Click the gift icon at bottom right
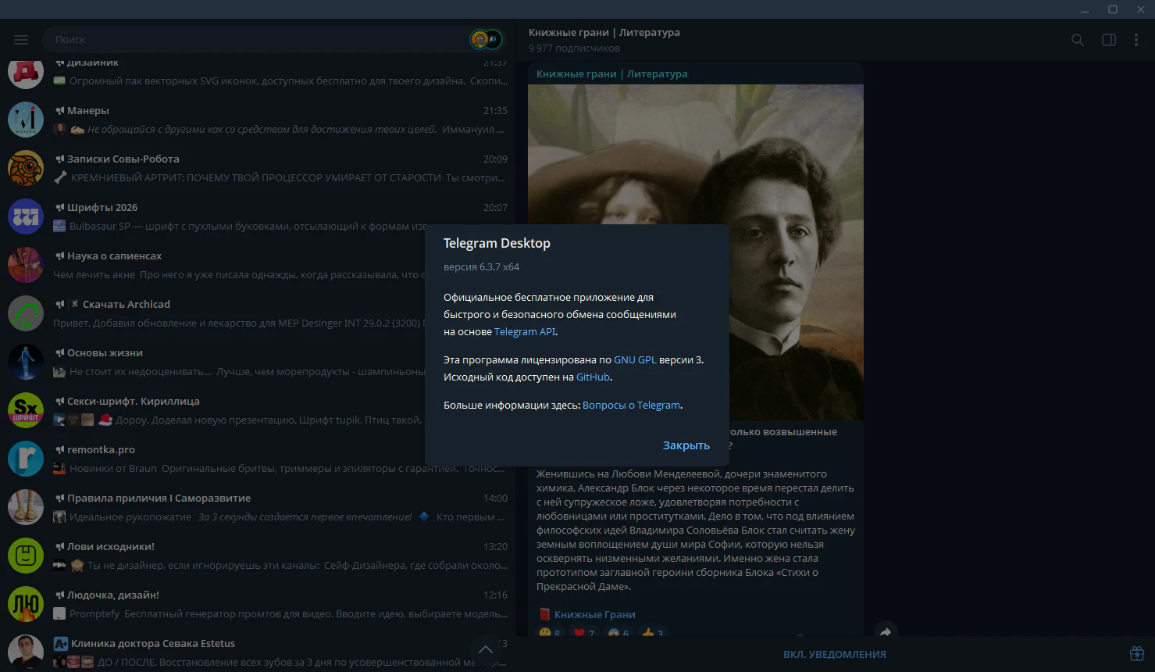Viewport: 1155px width, 672px height. tap(1137, 653)
